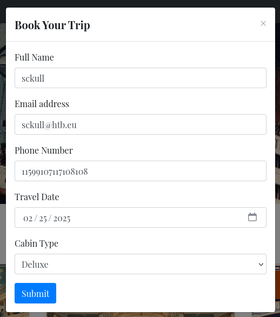Select the Phone Number input box
The image size is (280, 317).
coord(141,171)
